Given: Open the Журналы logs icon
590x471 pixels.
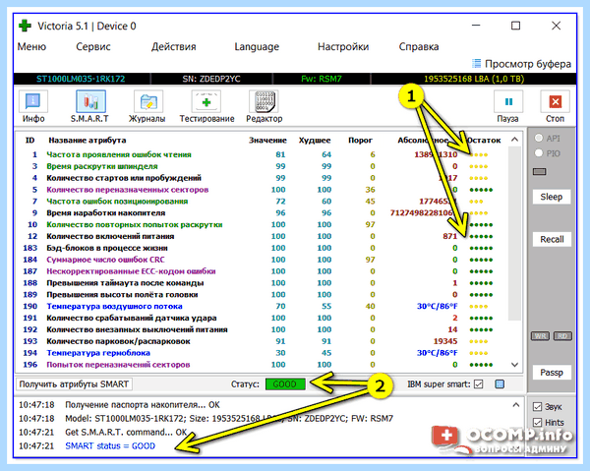Looking at the screenshot, I should coord(147,102).
